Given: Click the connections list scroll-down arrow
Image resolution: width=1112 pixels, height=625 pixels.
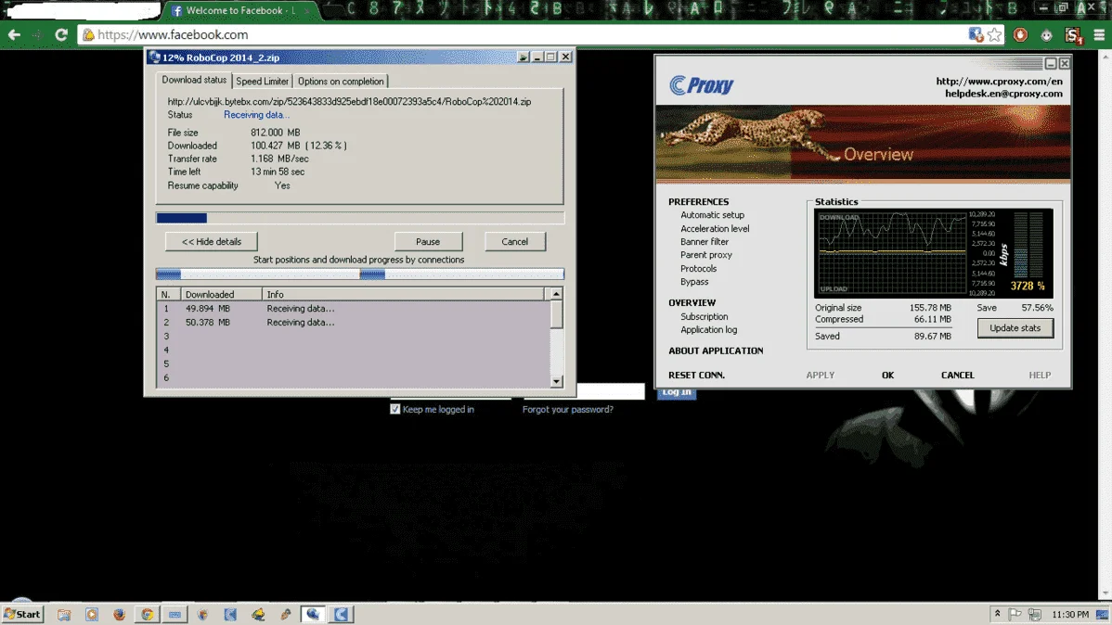Looking at the screenshot, I should [x=556, y=381].
